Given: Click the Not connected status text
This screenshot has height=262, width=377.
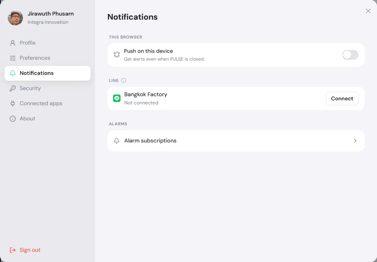Looking at the screenshot, I should [x=141, y=103].
